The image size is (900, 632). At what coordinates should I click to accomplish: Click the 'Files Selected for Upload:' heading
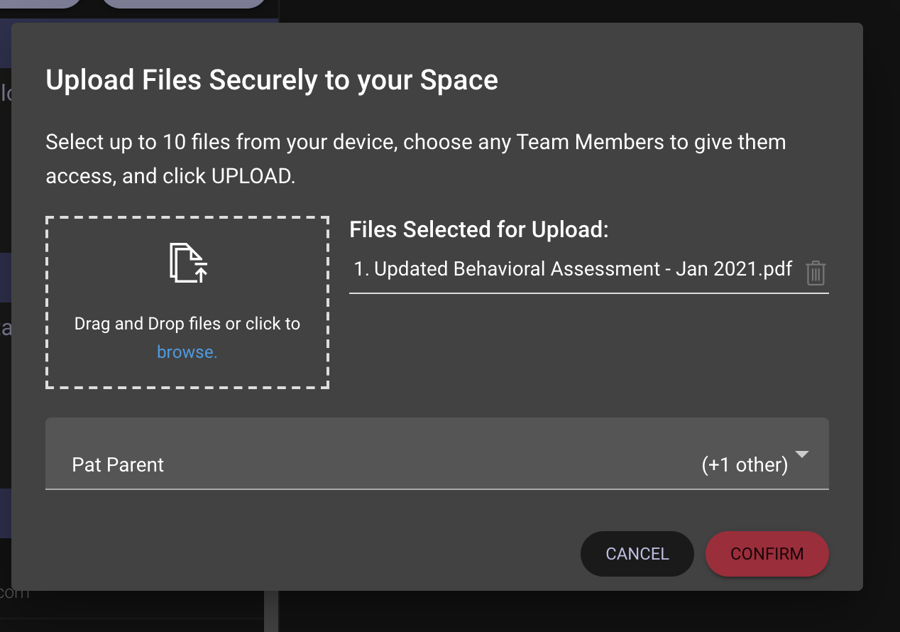tap(479, 229)
